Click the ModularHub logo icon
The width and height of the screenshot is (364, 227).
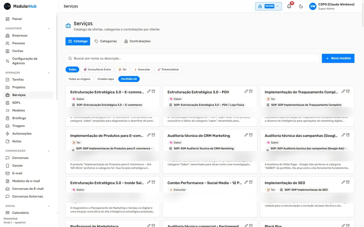click(7, 6)
